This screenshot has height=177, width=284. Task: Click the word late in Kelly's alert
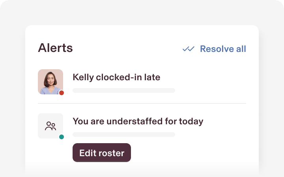coord(152,77)
